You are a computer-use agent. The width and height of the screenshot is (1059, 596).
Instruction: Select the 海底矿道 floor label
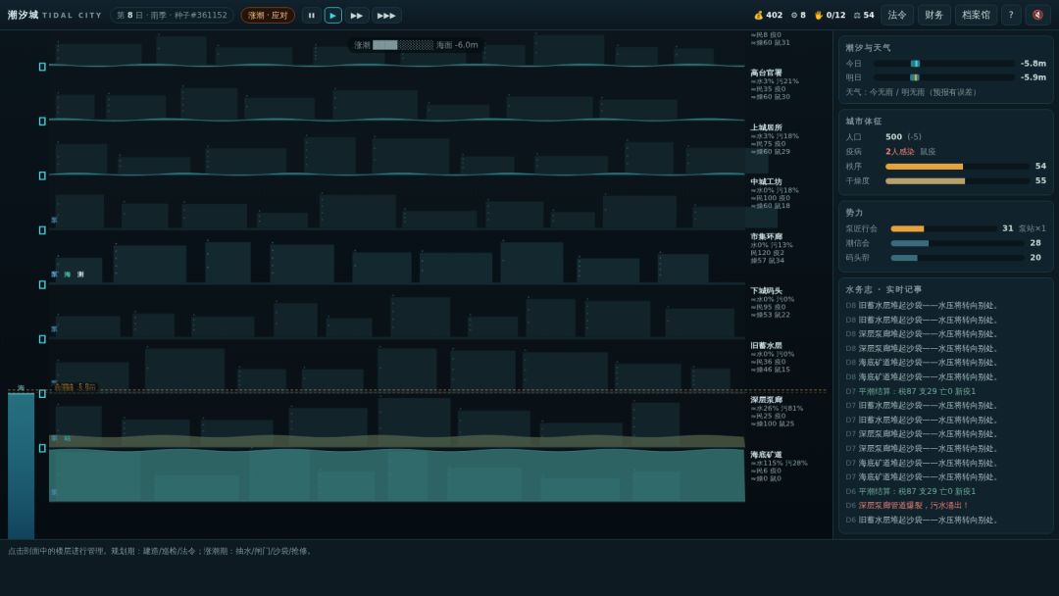[x=766, y=454]
